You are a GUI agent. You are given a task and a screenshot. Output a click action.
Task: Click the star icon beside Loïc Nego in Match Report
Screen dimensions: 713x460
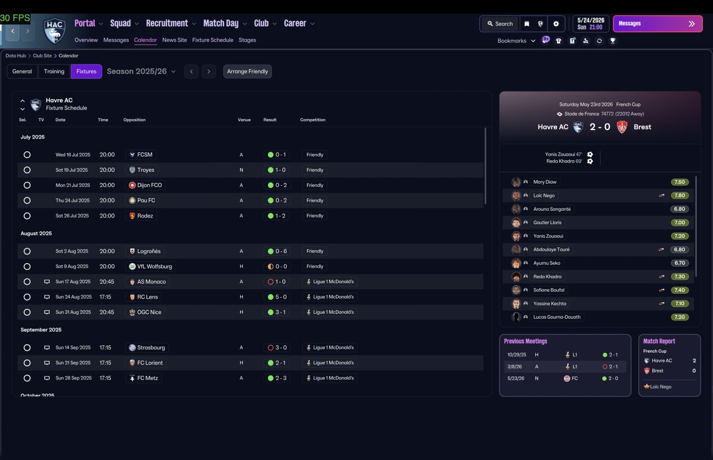pos(647,386)
